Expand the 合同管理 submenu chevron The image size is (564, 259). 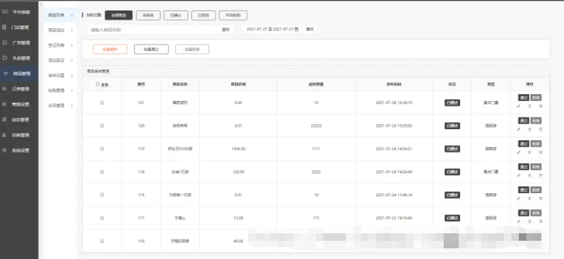tap(71, 106)
